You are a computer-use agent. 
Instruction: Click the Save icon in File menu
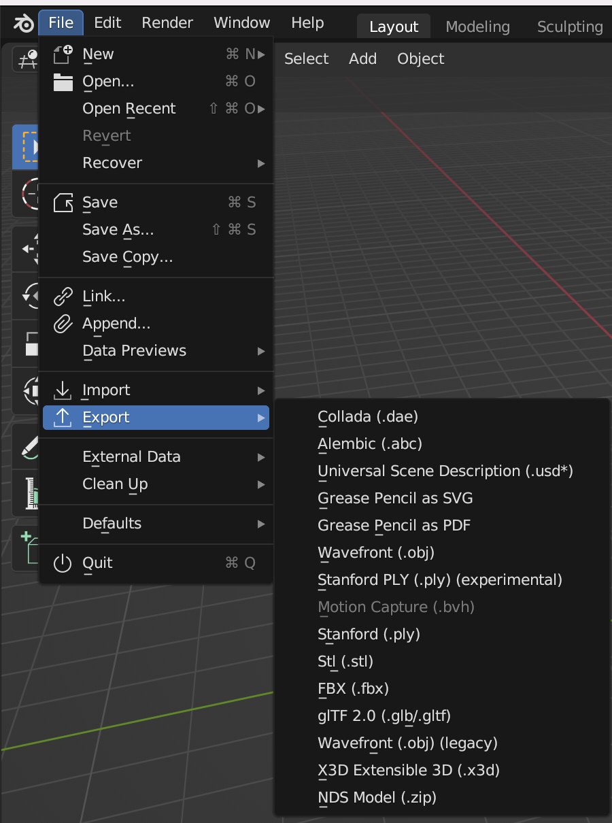tap(63, 203)
